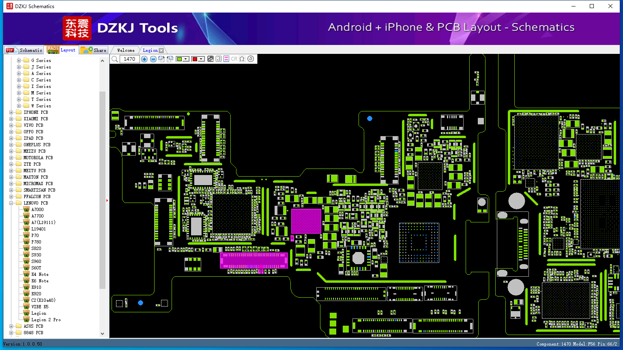Close the Legion document tab

(x=161, y=50)
